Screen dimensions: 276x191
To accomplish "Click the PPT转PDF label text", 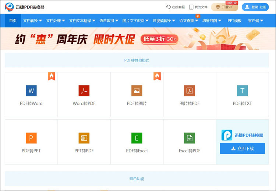I will click(x=84, y=151).
